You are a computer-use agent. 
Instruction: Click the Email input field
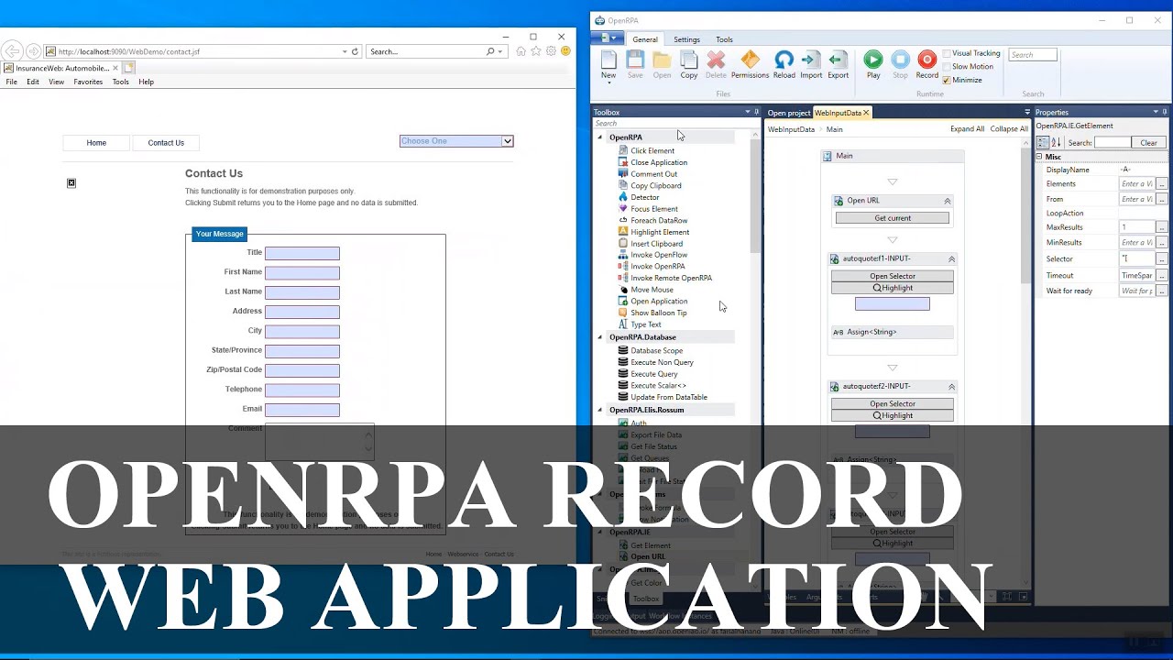point(302,410)
